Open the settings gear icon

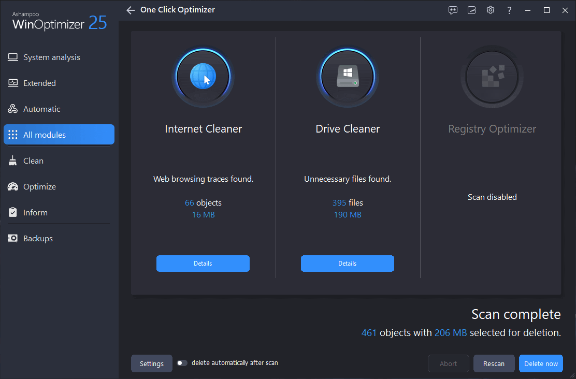pos(491,10)
